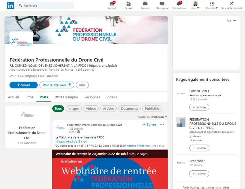The image size is (245, 189).
Task: Open the Personnes tab
Action: tap(92, 97)
